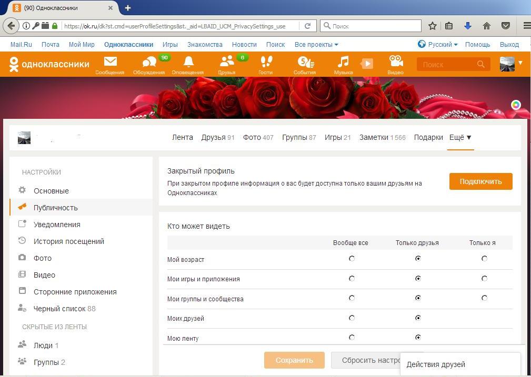Set Мои группы и сообщества to Только я
This screenshot has height=377, width=531.
484,298
